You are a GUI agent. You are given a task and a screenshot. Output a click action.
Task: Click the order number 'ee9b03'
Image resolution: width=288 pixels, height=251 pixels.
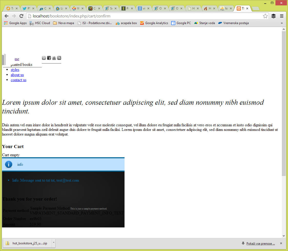[35, 219]
